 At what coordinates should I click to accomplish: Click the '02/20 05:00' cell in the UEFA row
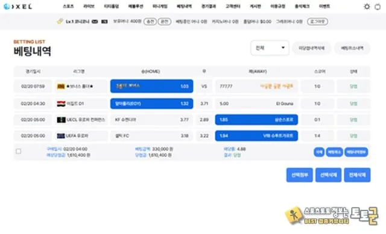point(33,136)
